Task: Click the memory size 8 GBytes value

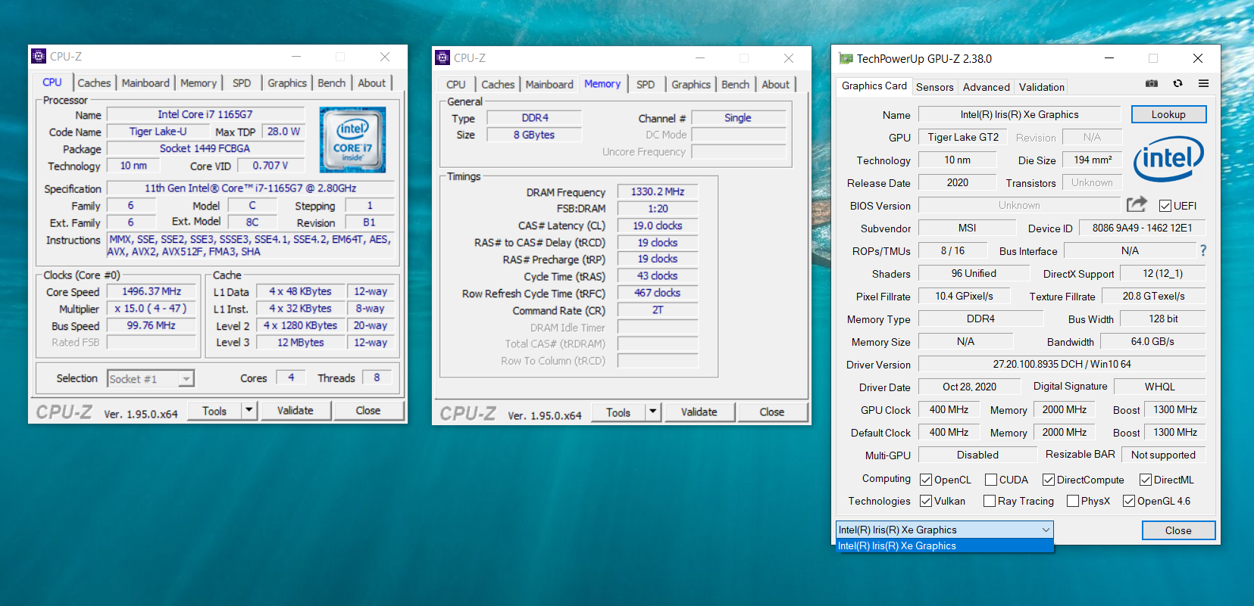Action: click(x=534, y=135)
